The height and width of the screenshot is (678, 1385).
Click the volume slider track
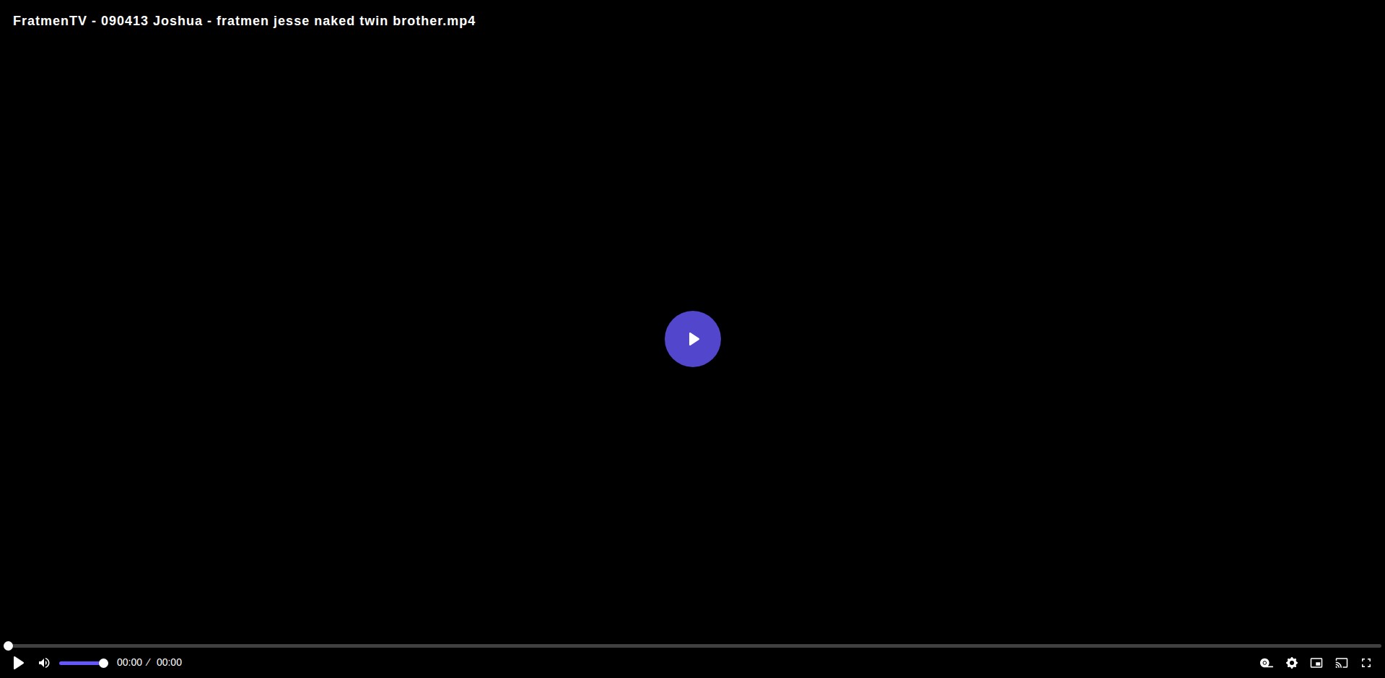click(82, 663)
